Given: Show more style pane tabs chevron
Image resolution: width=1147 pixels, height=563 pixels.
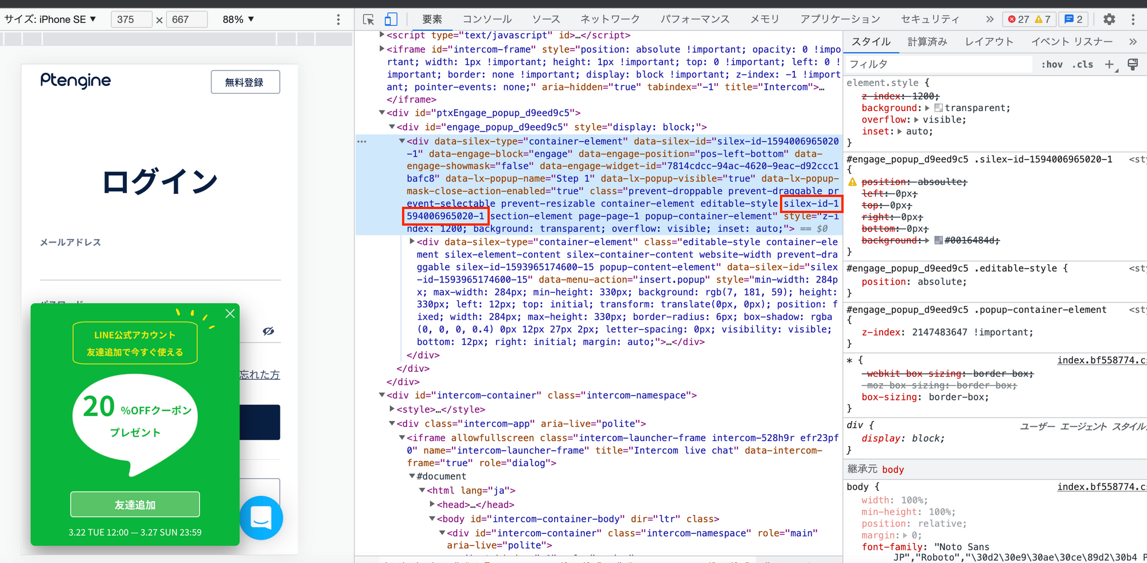Looking at the screenshot, I should coord(1132,42).
